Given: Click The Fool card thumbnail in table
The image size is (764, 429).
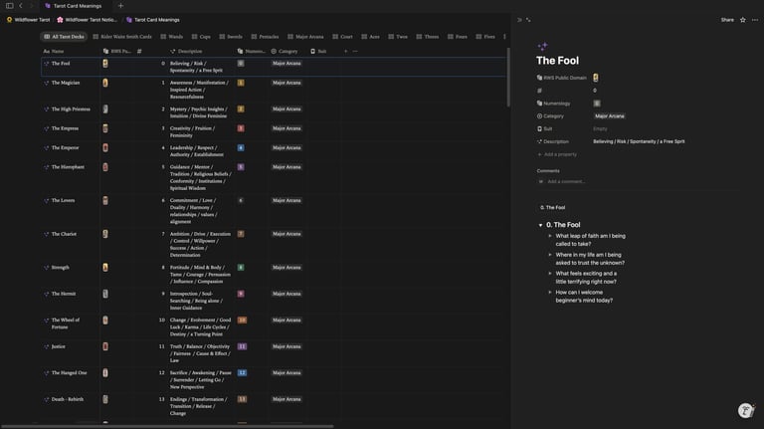Looking at the screenshot, I should (x=105, y=64).
